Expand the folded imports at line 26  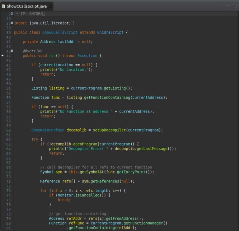click(x=12, y=23)
